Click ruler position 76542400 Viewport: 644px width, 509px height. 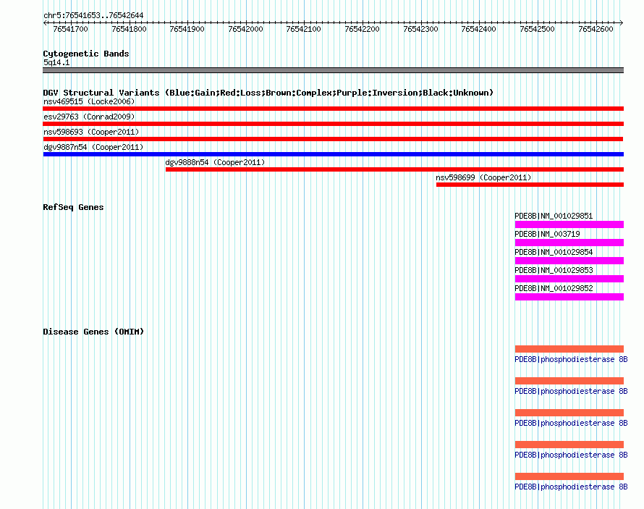tap(478, 29)
